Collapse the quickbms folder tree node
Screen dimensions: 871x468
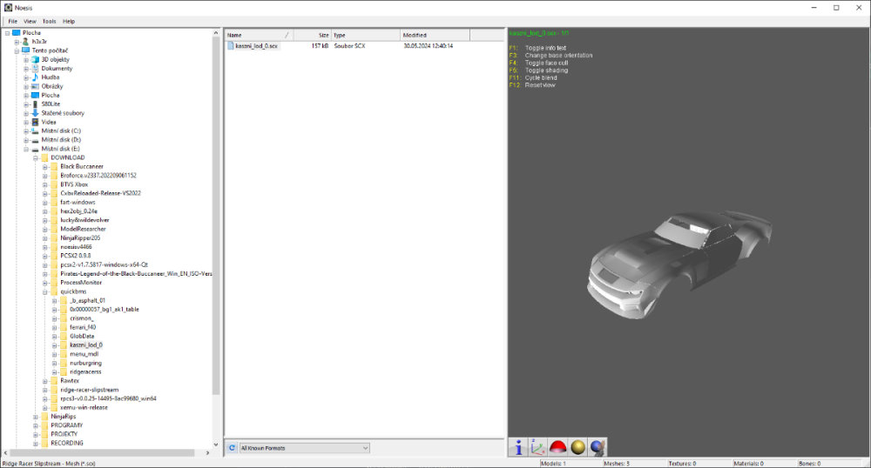[x=45, y=291]
